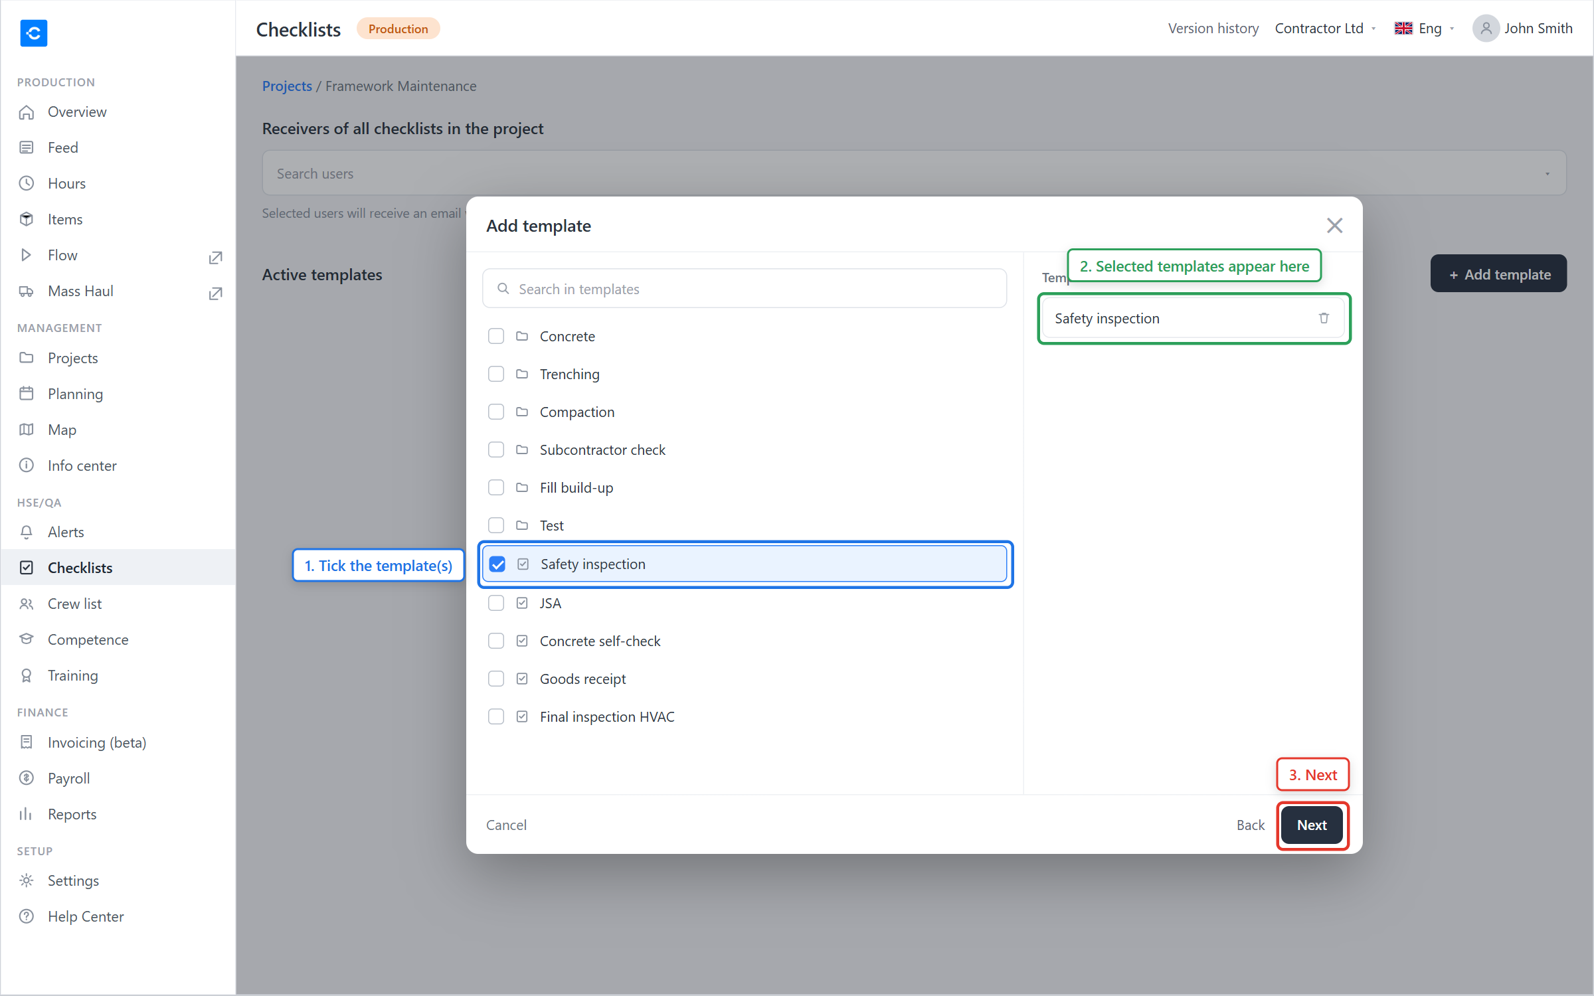Tick the Concrete folder checkbox
Viewport: 1594px width, 996px height.
[496, 336]
